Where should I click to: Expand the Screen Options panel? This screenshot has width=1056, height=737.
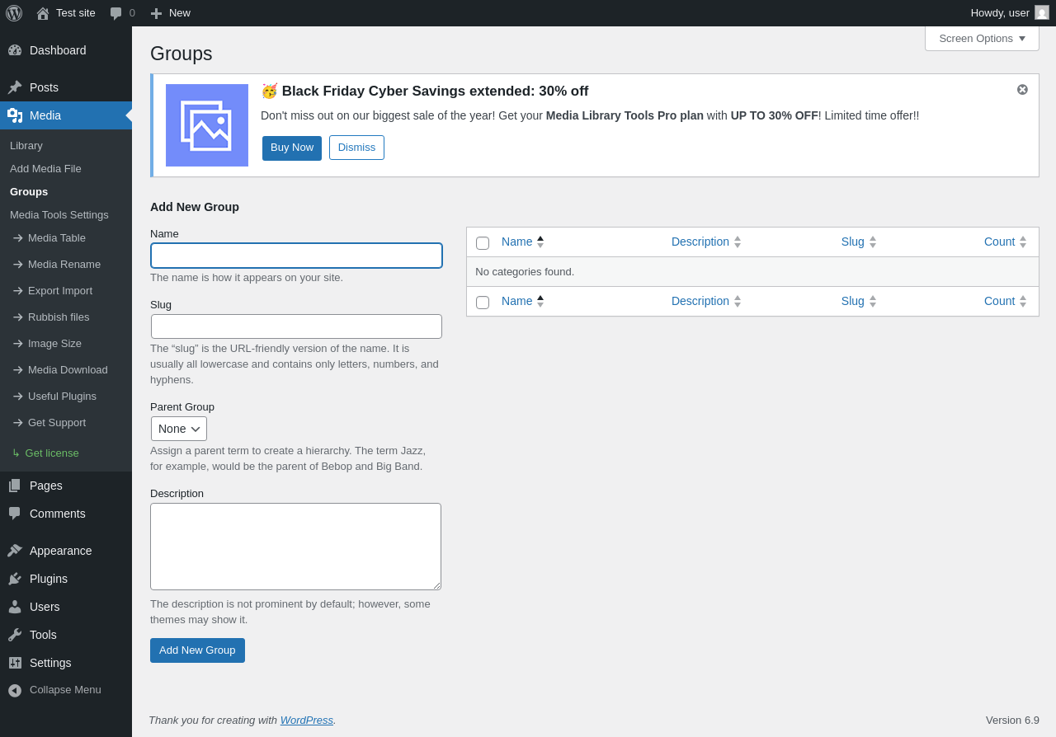pyautogui.click(x=982, y=39)
